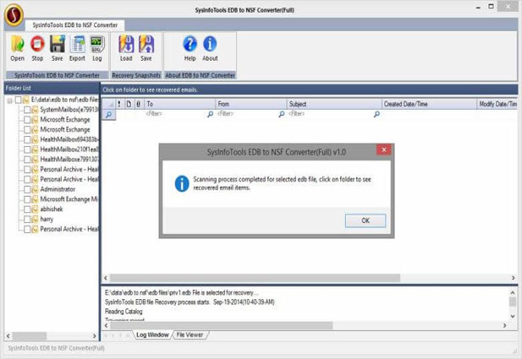The width and height of the screenshot is (522, 359).
Task: Click the search icon in filter row
Action: coord(108,115)
